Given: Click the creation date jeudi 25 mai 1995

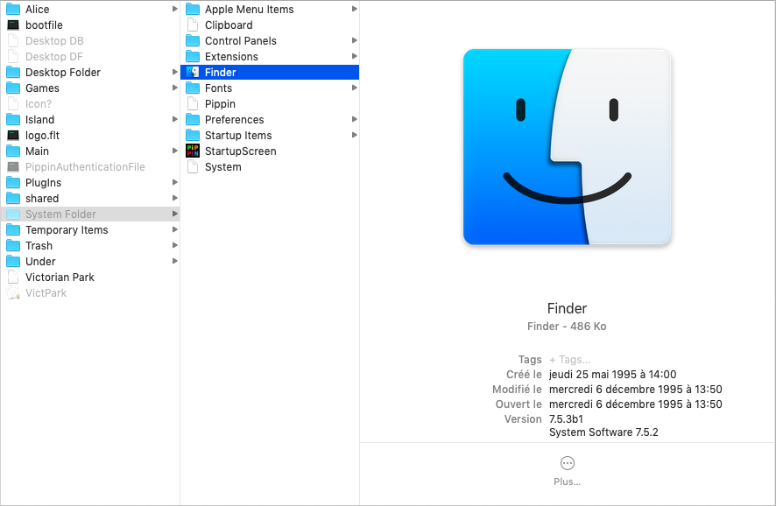Looking at the screenshot, I should [x=613, y=375].
